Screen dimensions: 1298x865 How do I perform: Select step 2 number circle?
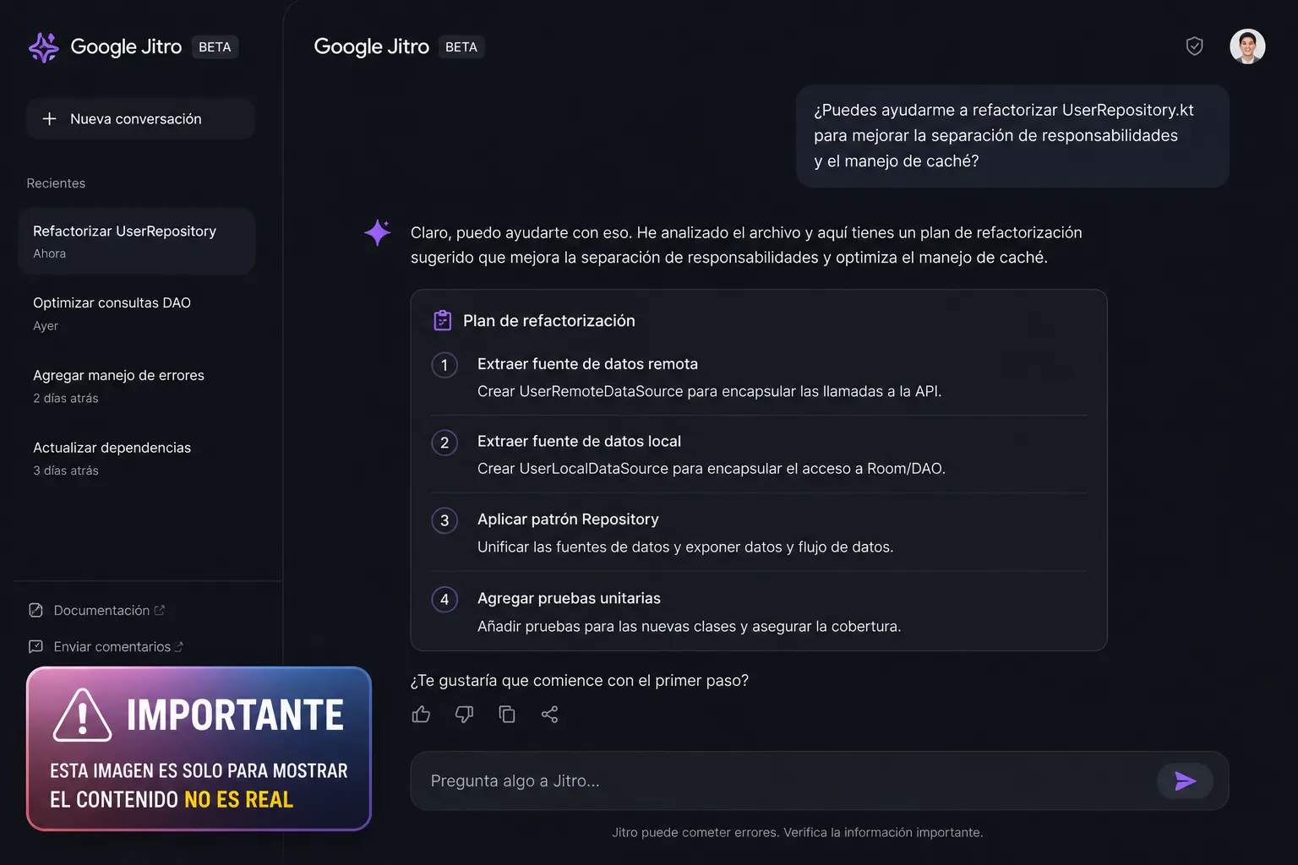tap(444, 443)
